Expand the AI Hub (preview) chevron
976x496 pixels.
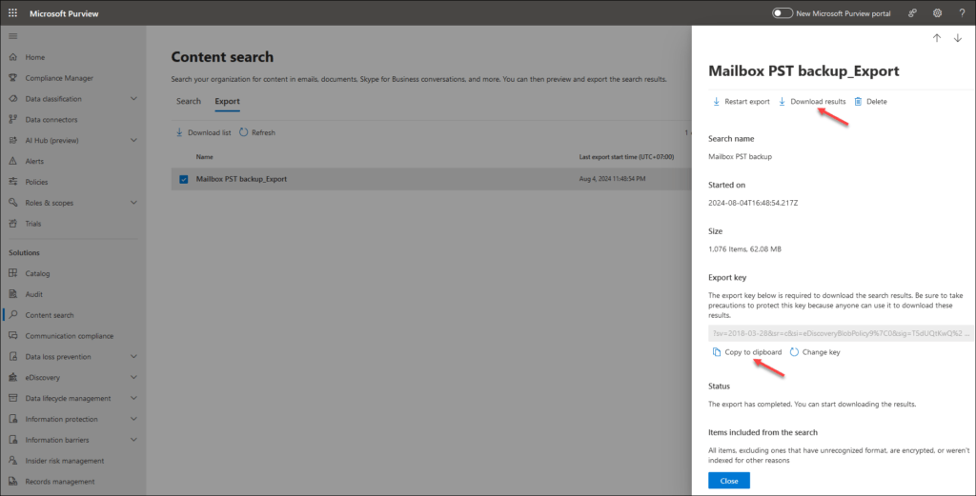click(133, 141)
